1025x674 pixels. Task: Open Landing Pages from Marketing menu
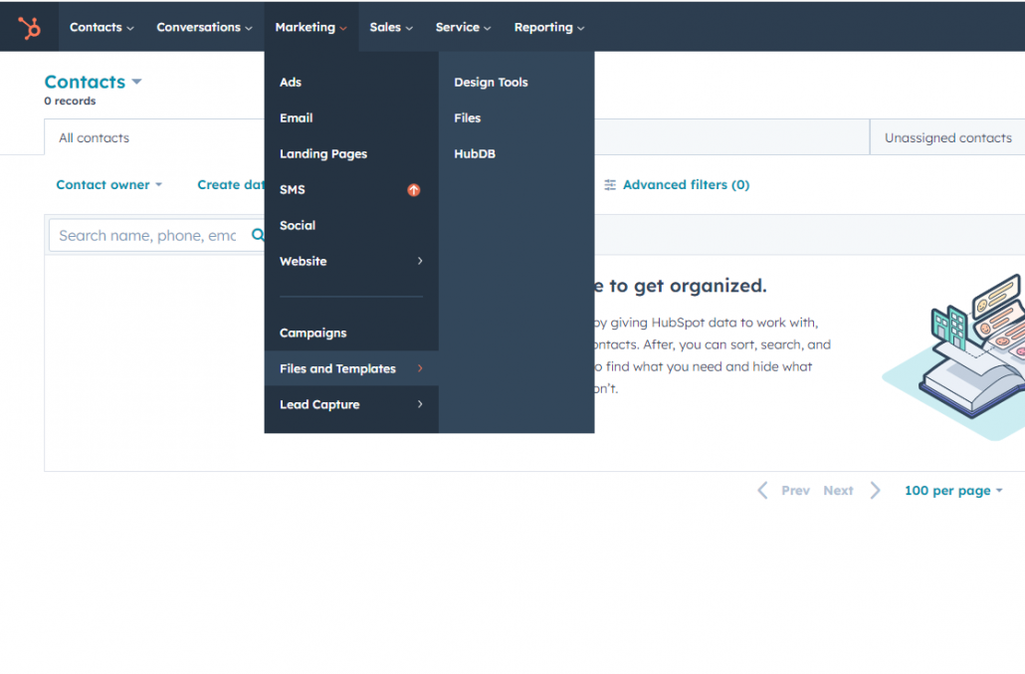(323, 154)
